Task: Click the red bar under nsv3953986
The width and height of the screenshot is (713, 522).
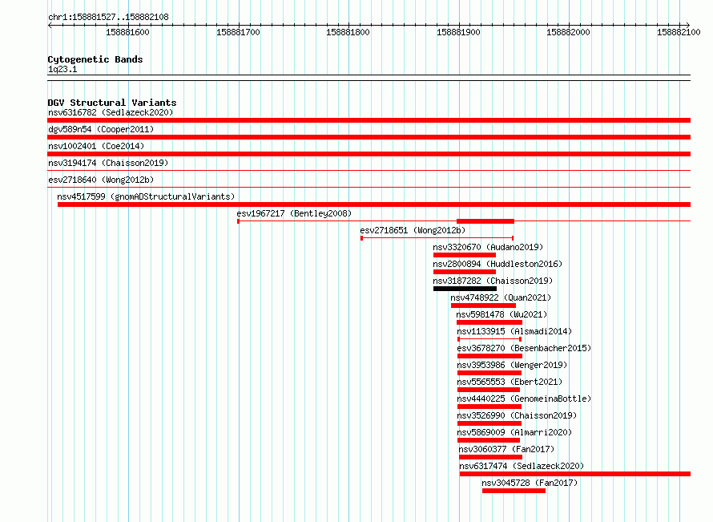Action: pos(489,373)
